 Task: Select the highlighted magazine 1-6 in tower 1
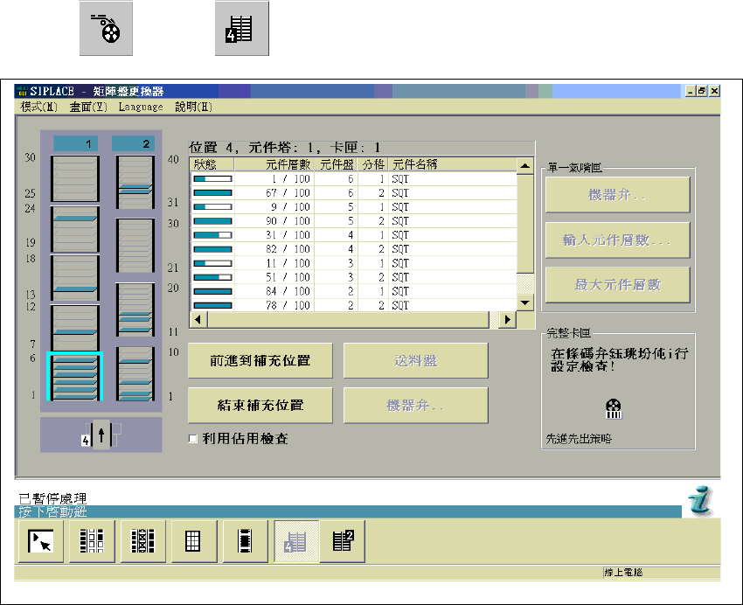pyautogui.click(x=75, y=377)
